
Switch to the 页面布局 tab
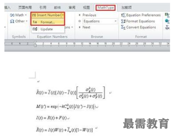[25, 8]
